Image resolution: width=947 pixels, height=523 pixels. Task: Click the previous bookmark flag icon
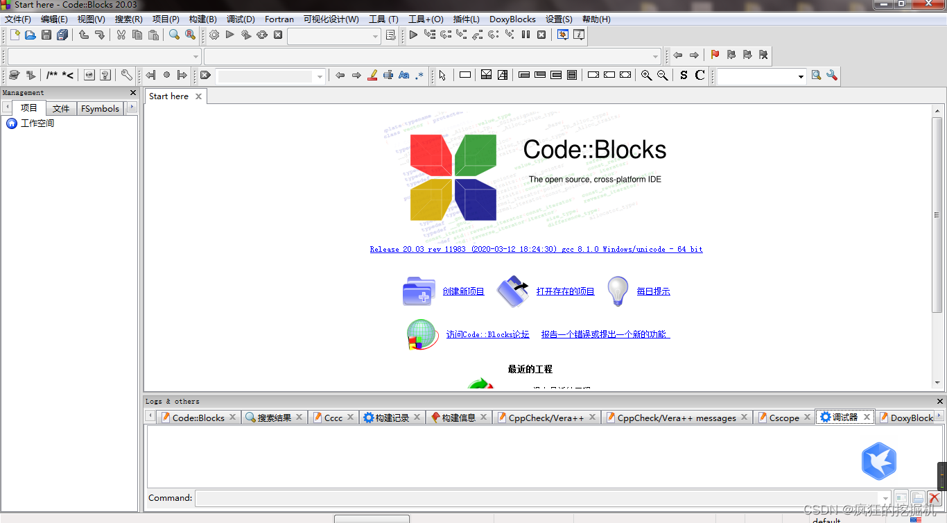pyautogui.click(x=731, y=55)
